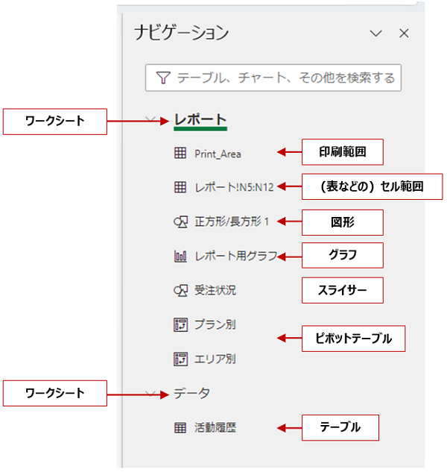Click the Print_Area range icon
This screenshot has width=447, height=472.
[180, 154]
